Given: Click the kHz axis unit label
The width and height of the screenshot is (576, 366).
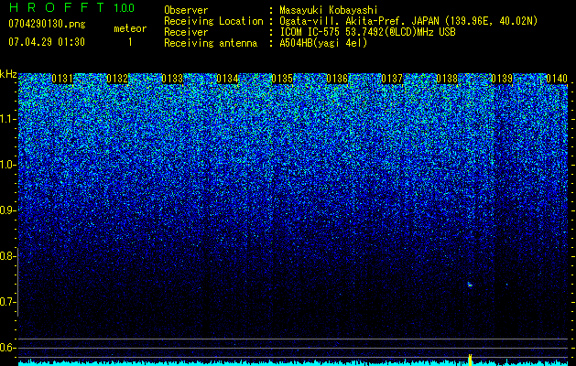Looking at the screenshot, I should (8, 74).
